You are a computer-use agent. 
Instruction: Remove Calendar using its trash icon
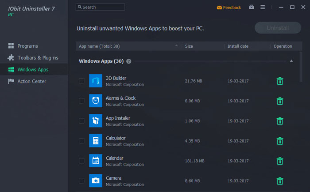[x=280, y=161]
